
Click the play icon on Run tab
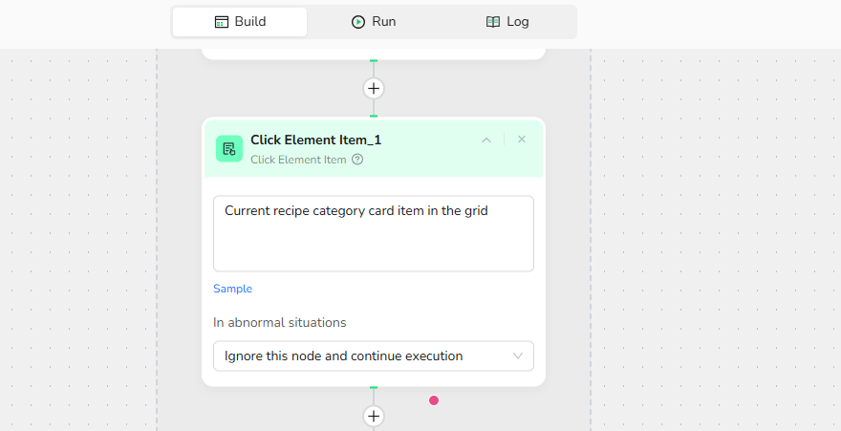[x=358, y=22]
